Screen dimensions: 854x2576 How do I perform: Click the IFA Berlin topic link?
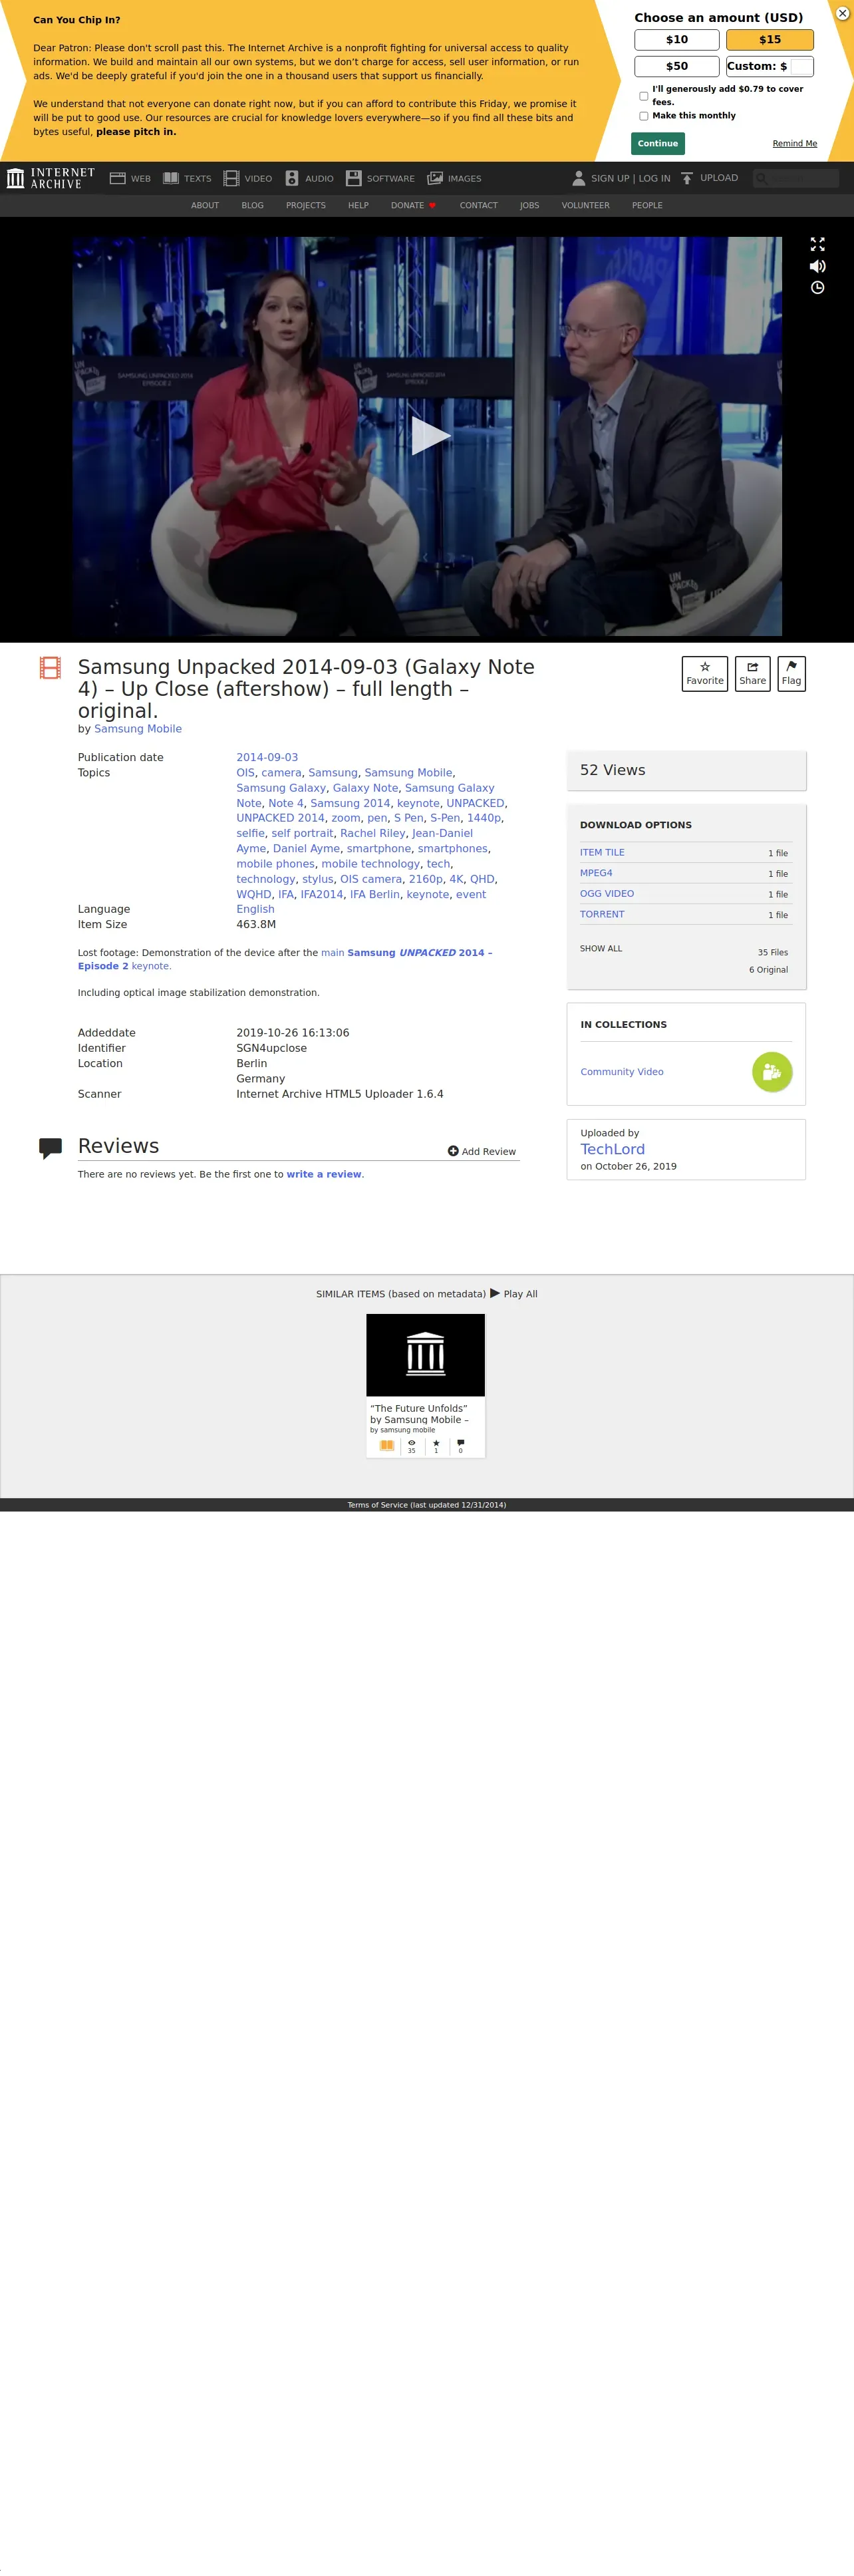pos(375,895)
